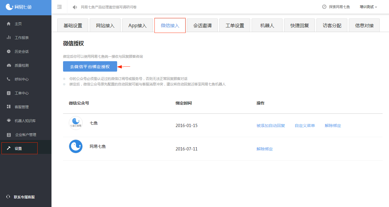This screenshot has width=389, height=207.
Task: Open 工单中心 using its document icon
Action: pyautogui.click(x=9, y=93)
